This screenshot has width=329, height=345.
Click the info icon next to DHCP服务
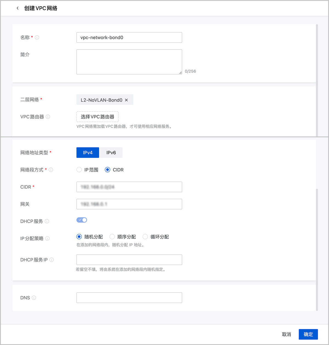(x=47, y=221)
